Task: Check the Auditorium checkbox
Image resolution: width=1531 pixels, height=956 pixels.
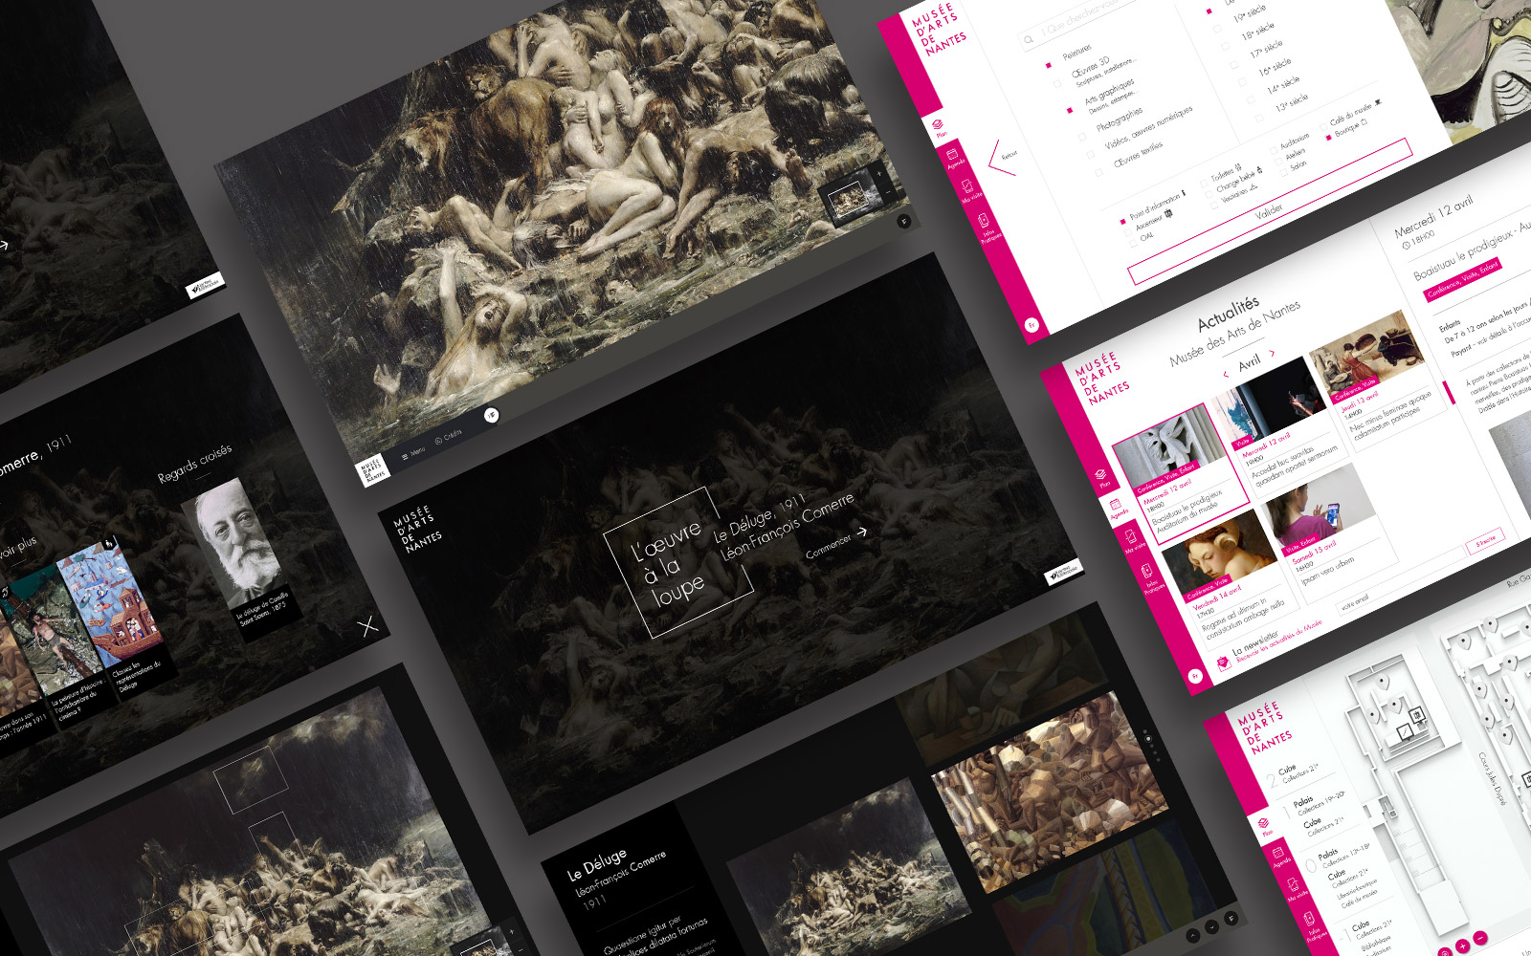Action: pyautogui.click(x=1275, y=150)
